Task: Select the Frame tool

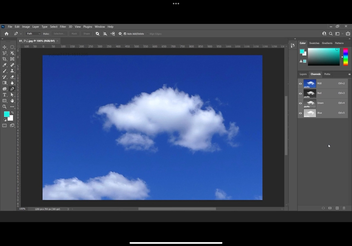Action: 12,59
